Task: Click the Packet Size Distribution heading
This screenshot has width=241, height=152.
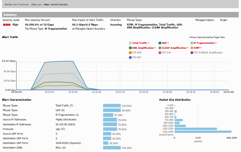Action: (175, 100)
